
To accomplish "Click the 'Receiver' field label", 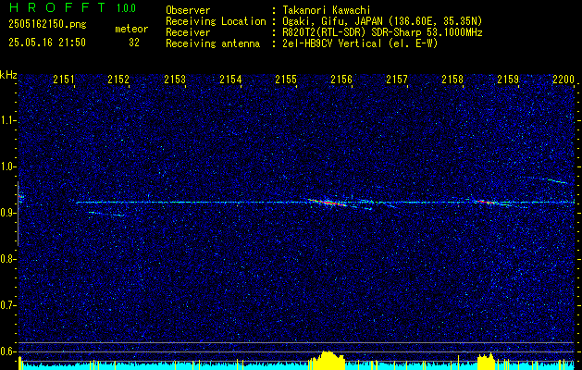I will 188,32.
